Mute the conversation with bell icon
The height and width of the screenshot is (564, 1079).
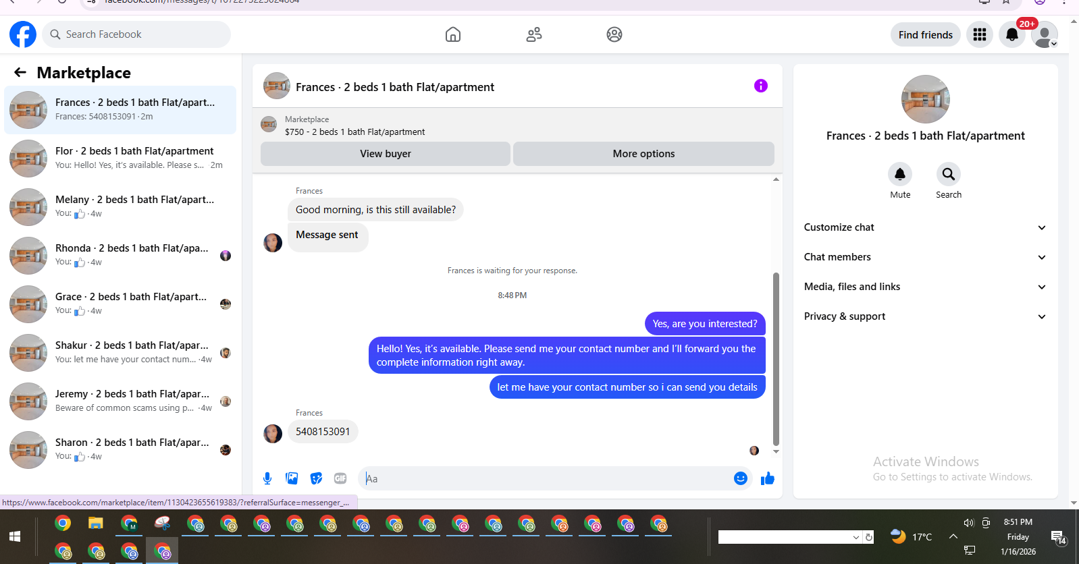tap(900, 174)
